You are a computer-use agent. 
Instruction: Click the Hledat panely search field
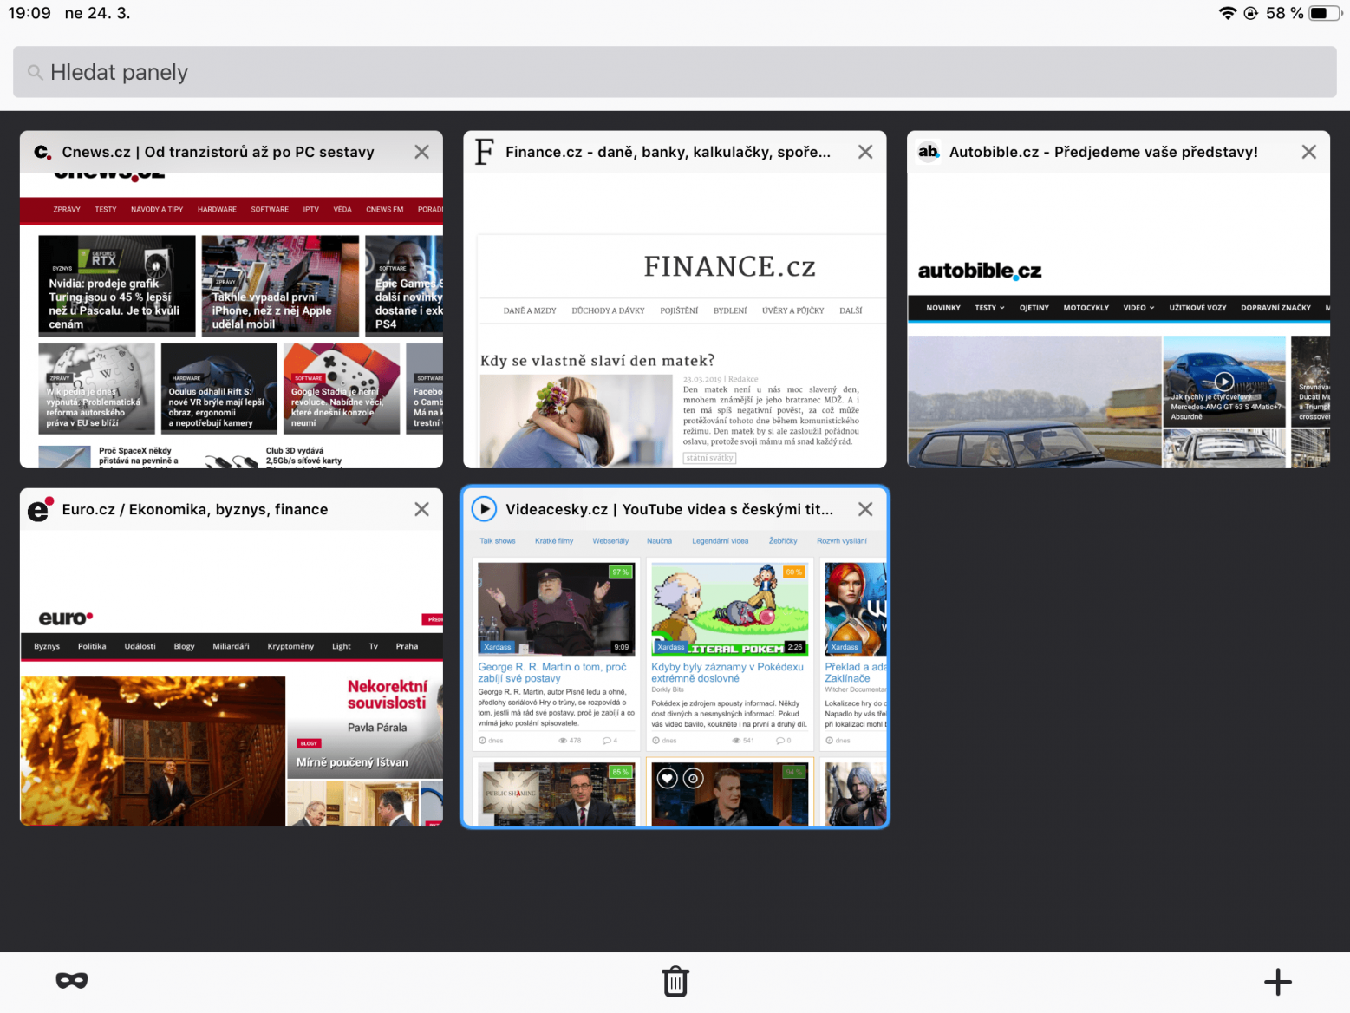pyautogui.click(x=675, y=72)
